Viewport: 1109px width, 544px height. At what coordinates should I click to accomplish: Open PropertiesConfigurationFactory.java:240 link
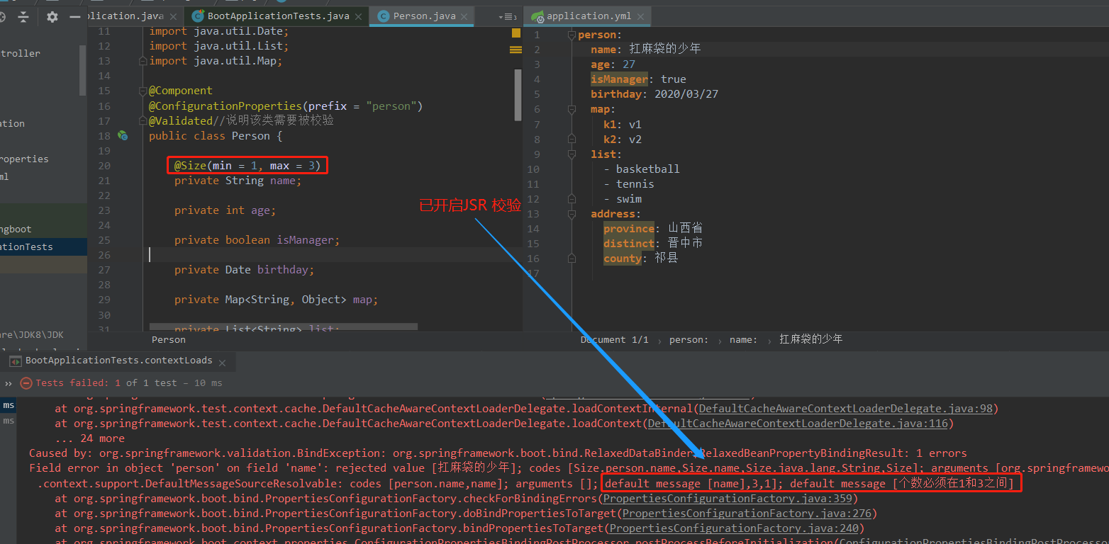coord(733,528)
